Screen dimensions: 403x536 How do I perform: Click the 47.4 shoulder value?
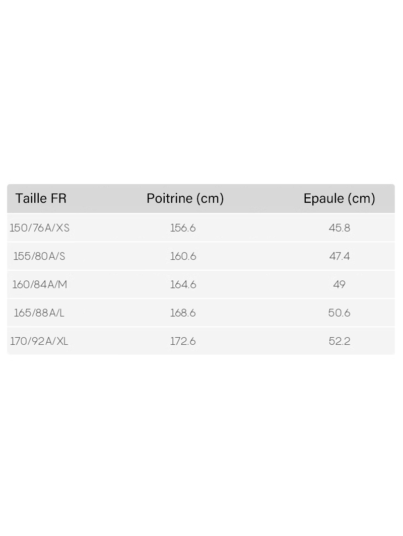(339, 256)
